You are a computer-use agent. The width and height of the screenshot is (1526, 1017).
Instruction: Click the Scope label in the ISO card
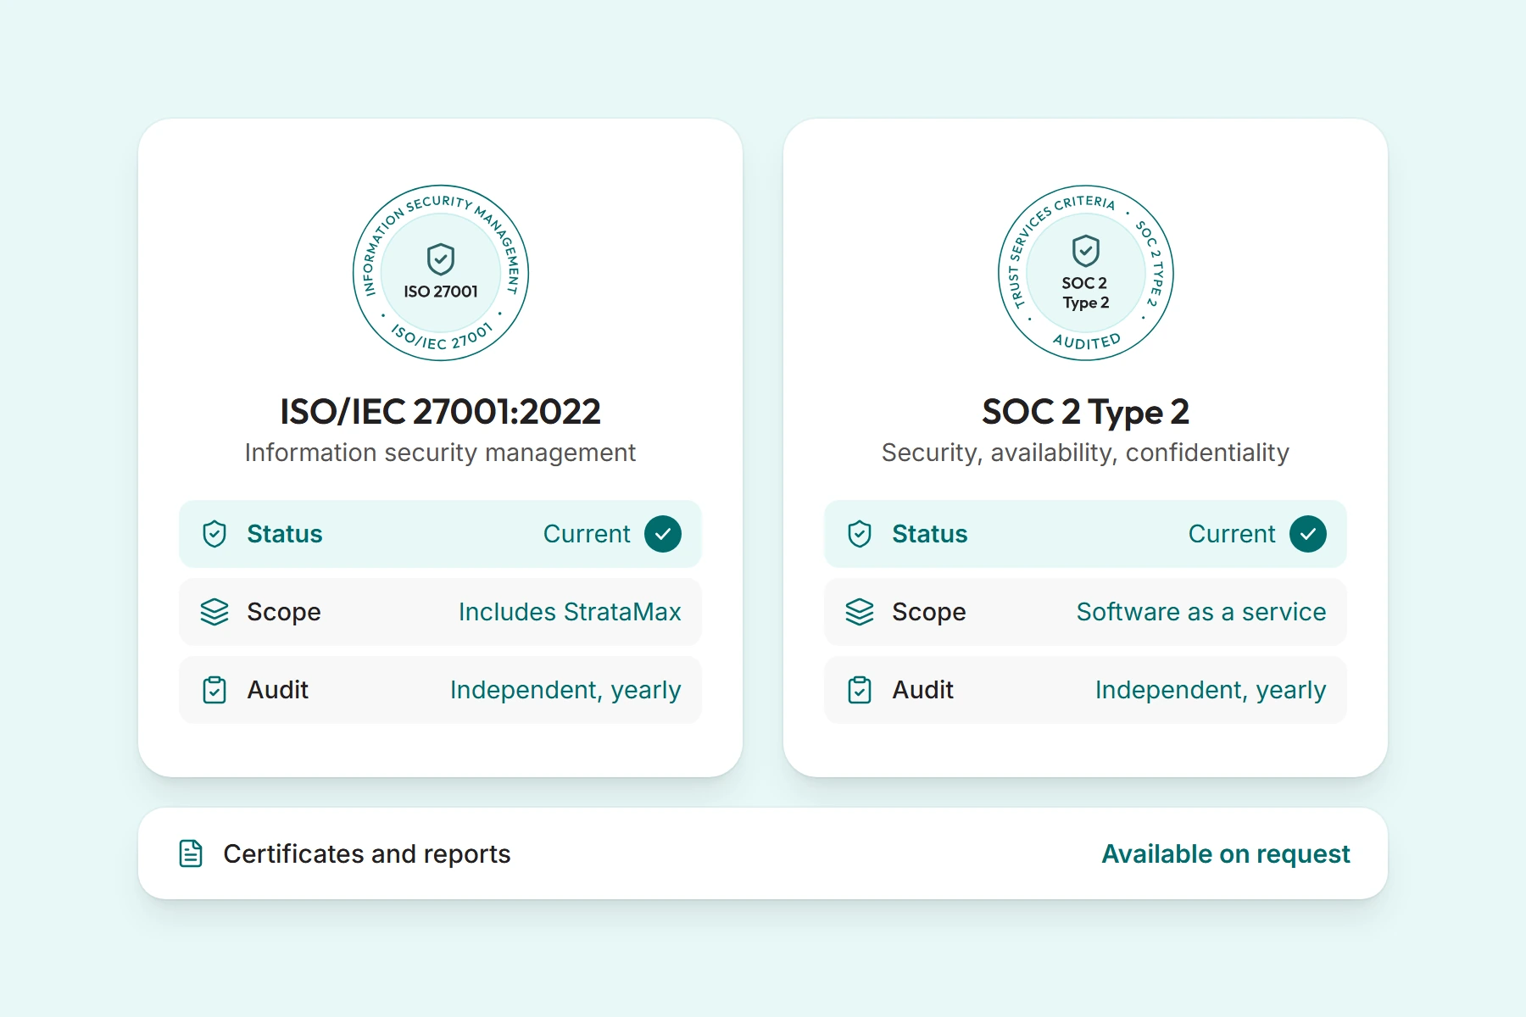click(284, 612)
